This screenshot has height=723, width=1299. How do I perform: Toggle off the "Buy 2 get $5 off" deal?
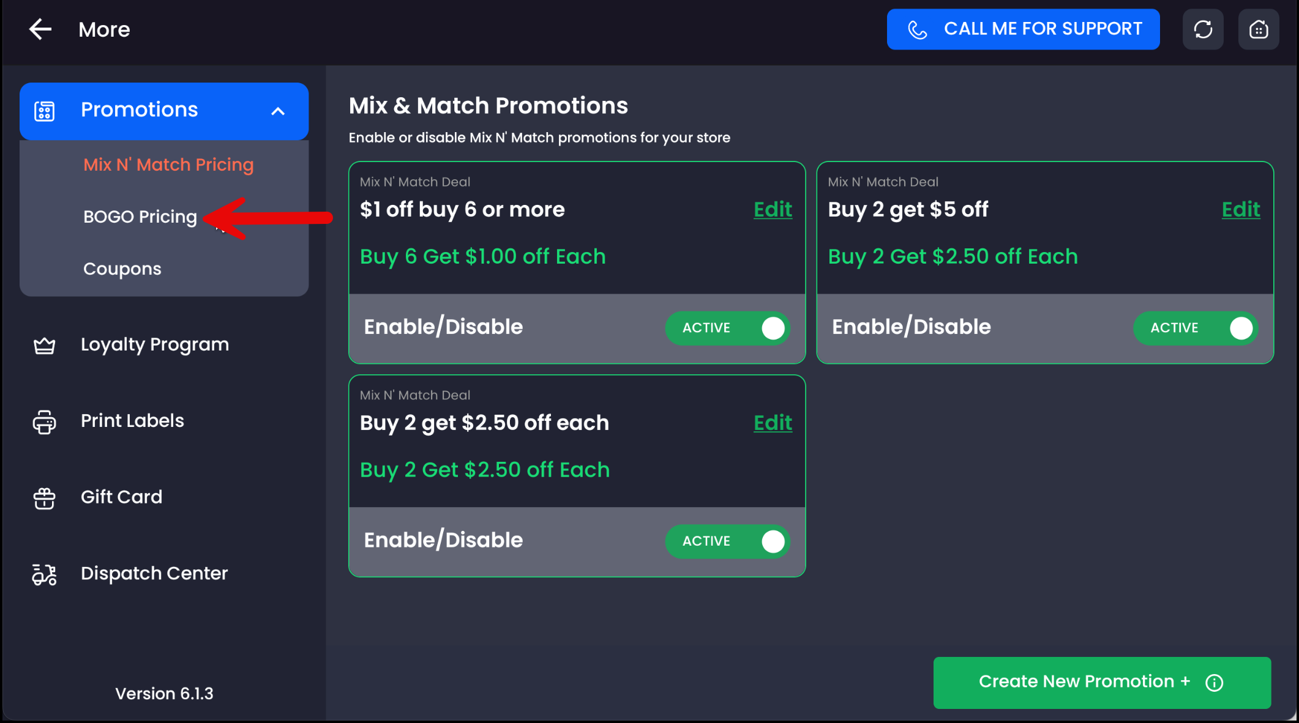point(1195,328)
